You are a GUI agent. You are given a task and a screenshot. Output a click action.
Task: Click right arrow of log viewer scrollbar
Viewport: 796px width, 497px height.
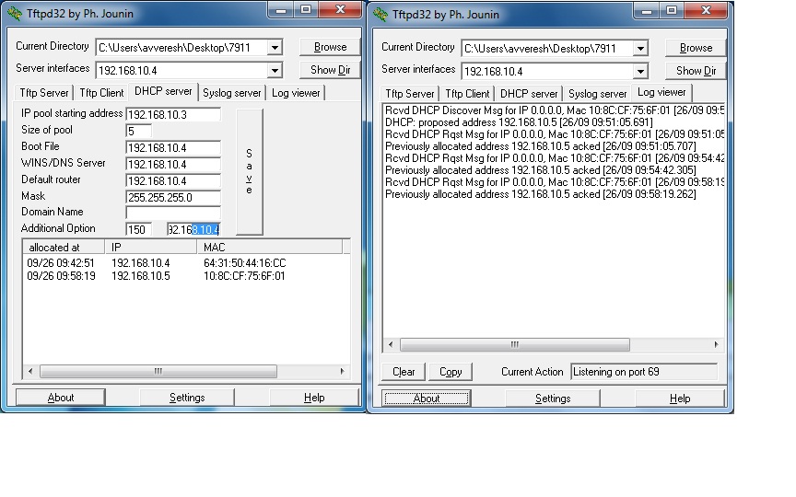(x=716, y=345)
